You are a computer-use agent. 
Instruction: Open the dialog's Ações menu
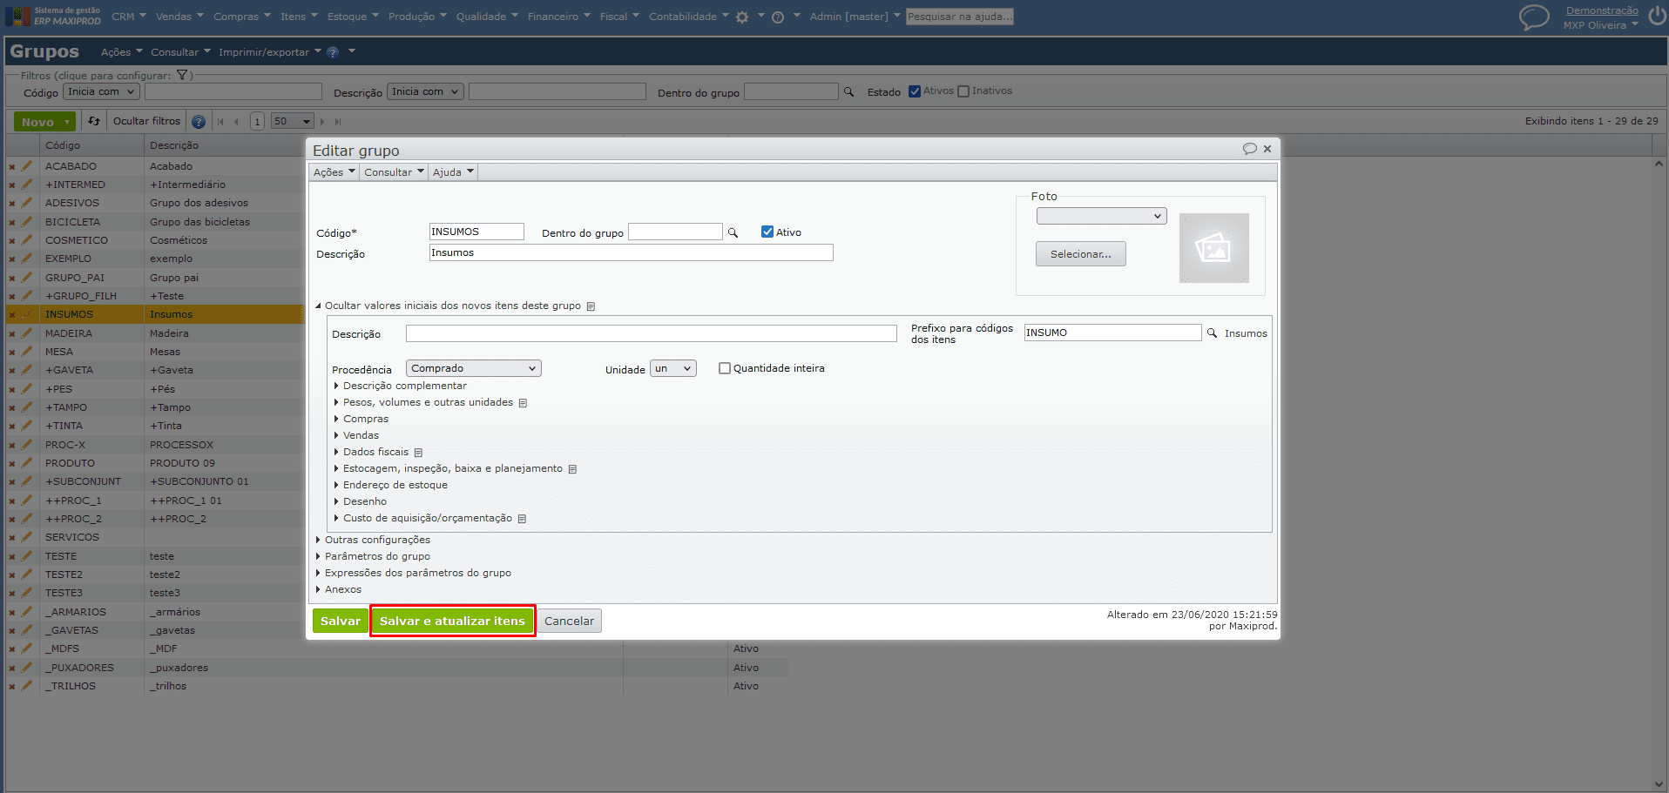tap(334, 172)
